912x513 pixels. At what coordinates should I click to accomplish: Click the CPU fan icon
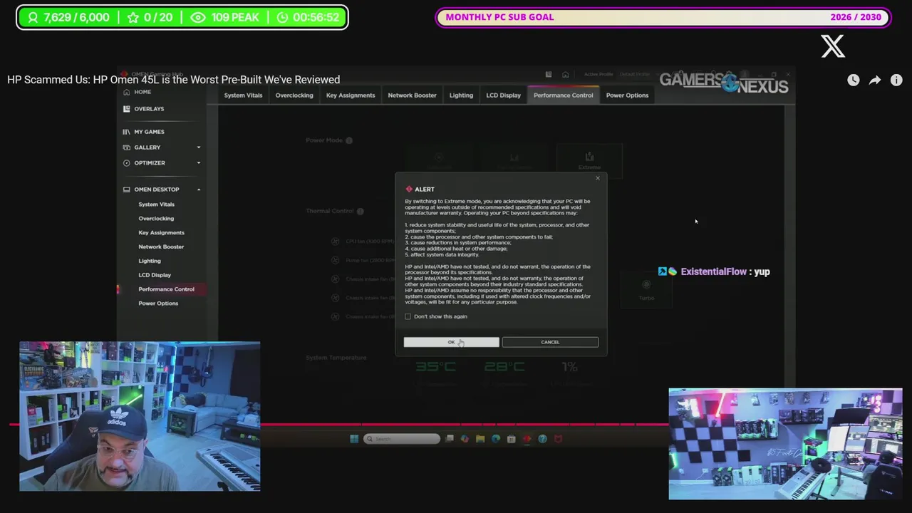[x=336, y=242]
